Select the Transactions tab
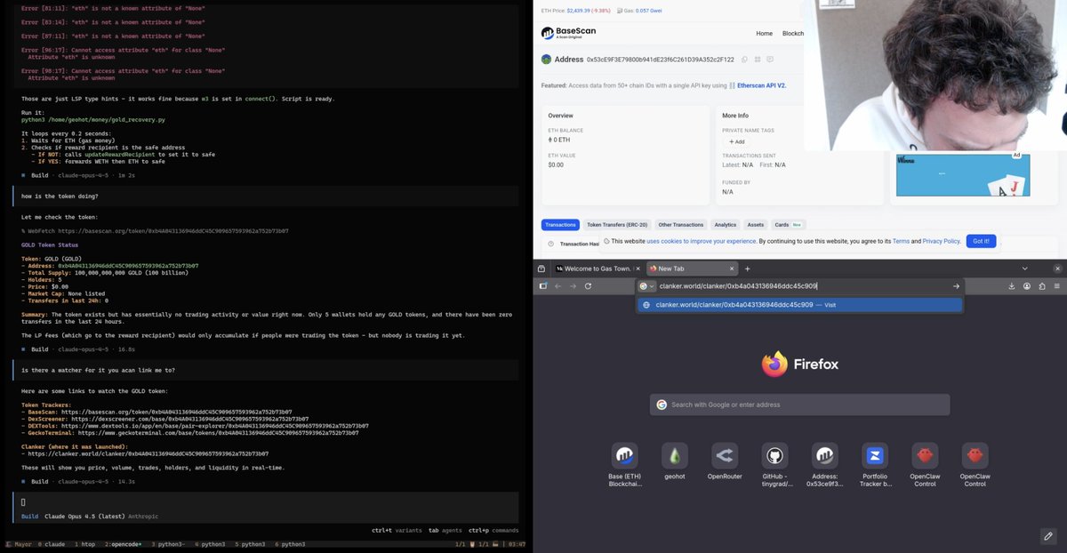Image resolution: width=1067 pixels, height=553 pixels. point(560,225)
